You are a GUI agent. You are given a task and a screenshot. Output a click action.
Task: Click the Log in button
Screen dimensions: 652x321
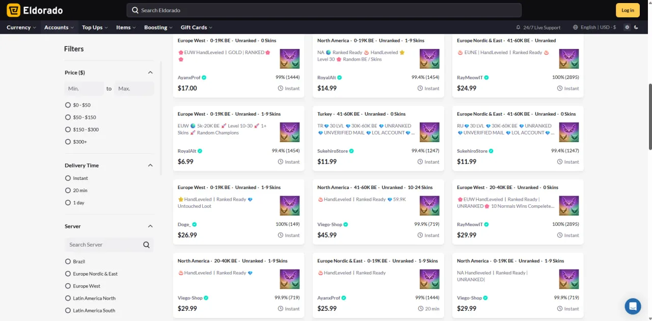click(628, 10)
